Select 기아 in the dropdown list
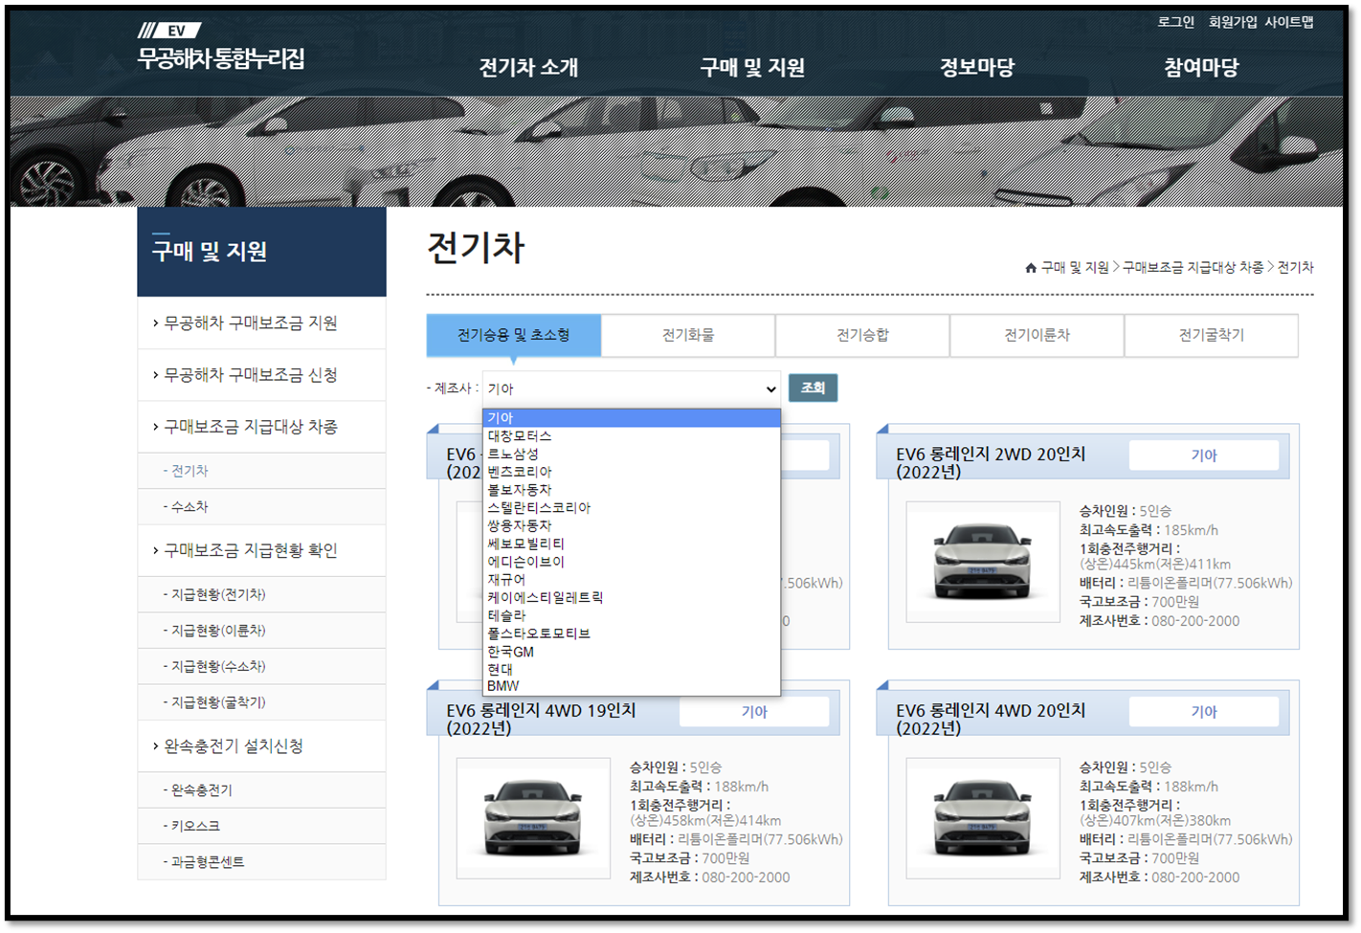The height and width of the screenshot is (933, 1361). [x=632, y=418]
